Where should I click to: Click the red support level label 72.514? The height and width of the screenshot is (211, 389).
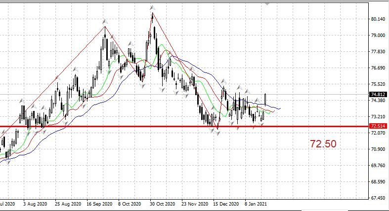[x=378, y=126]
